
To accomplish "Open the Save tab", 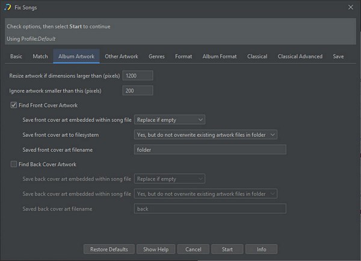I will point(338,56).
